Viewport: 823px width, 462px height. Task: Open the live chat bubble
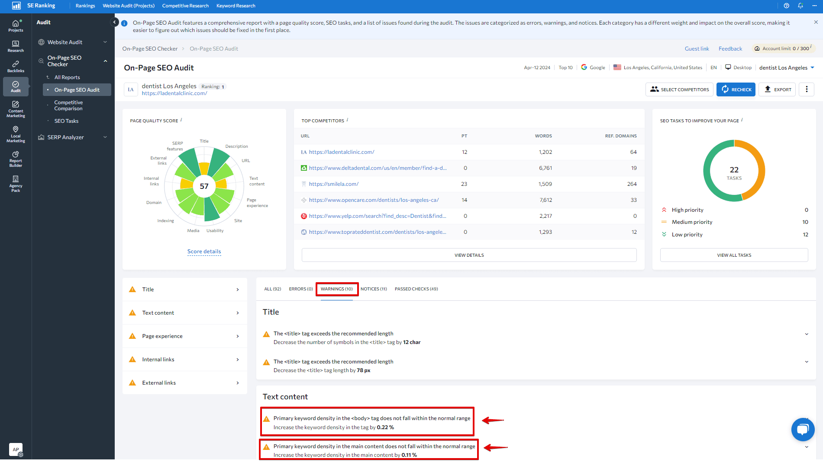tap(803, 429)
